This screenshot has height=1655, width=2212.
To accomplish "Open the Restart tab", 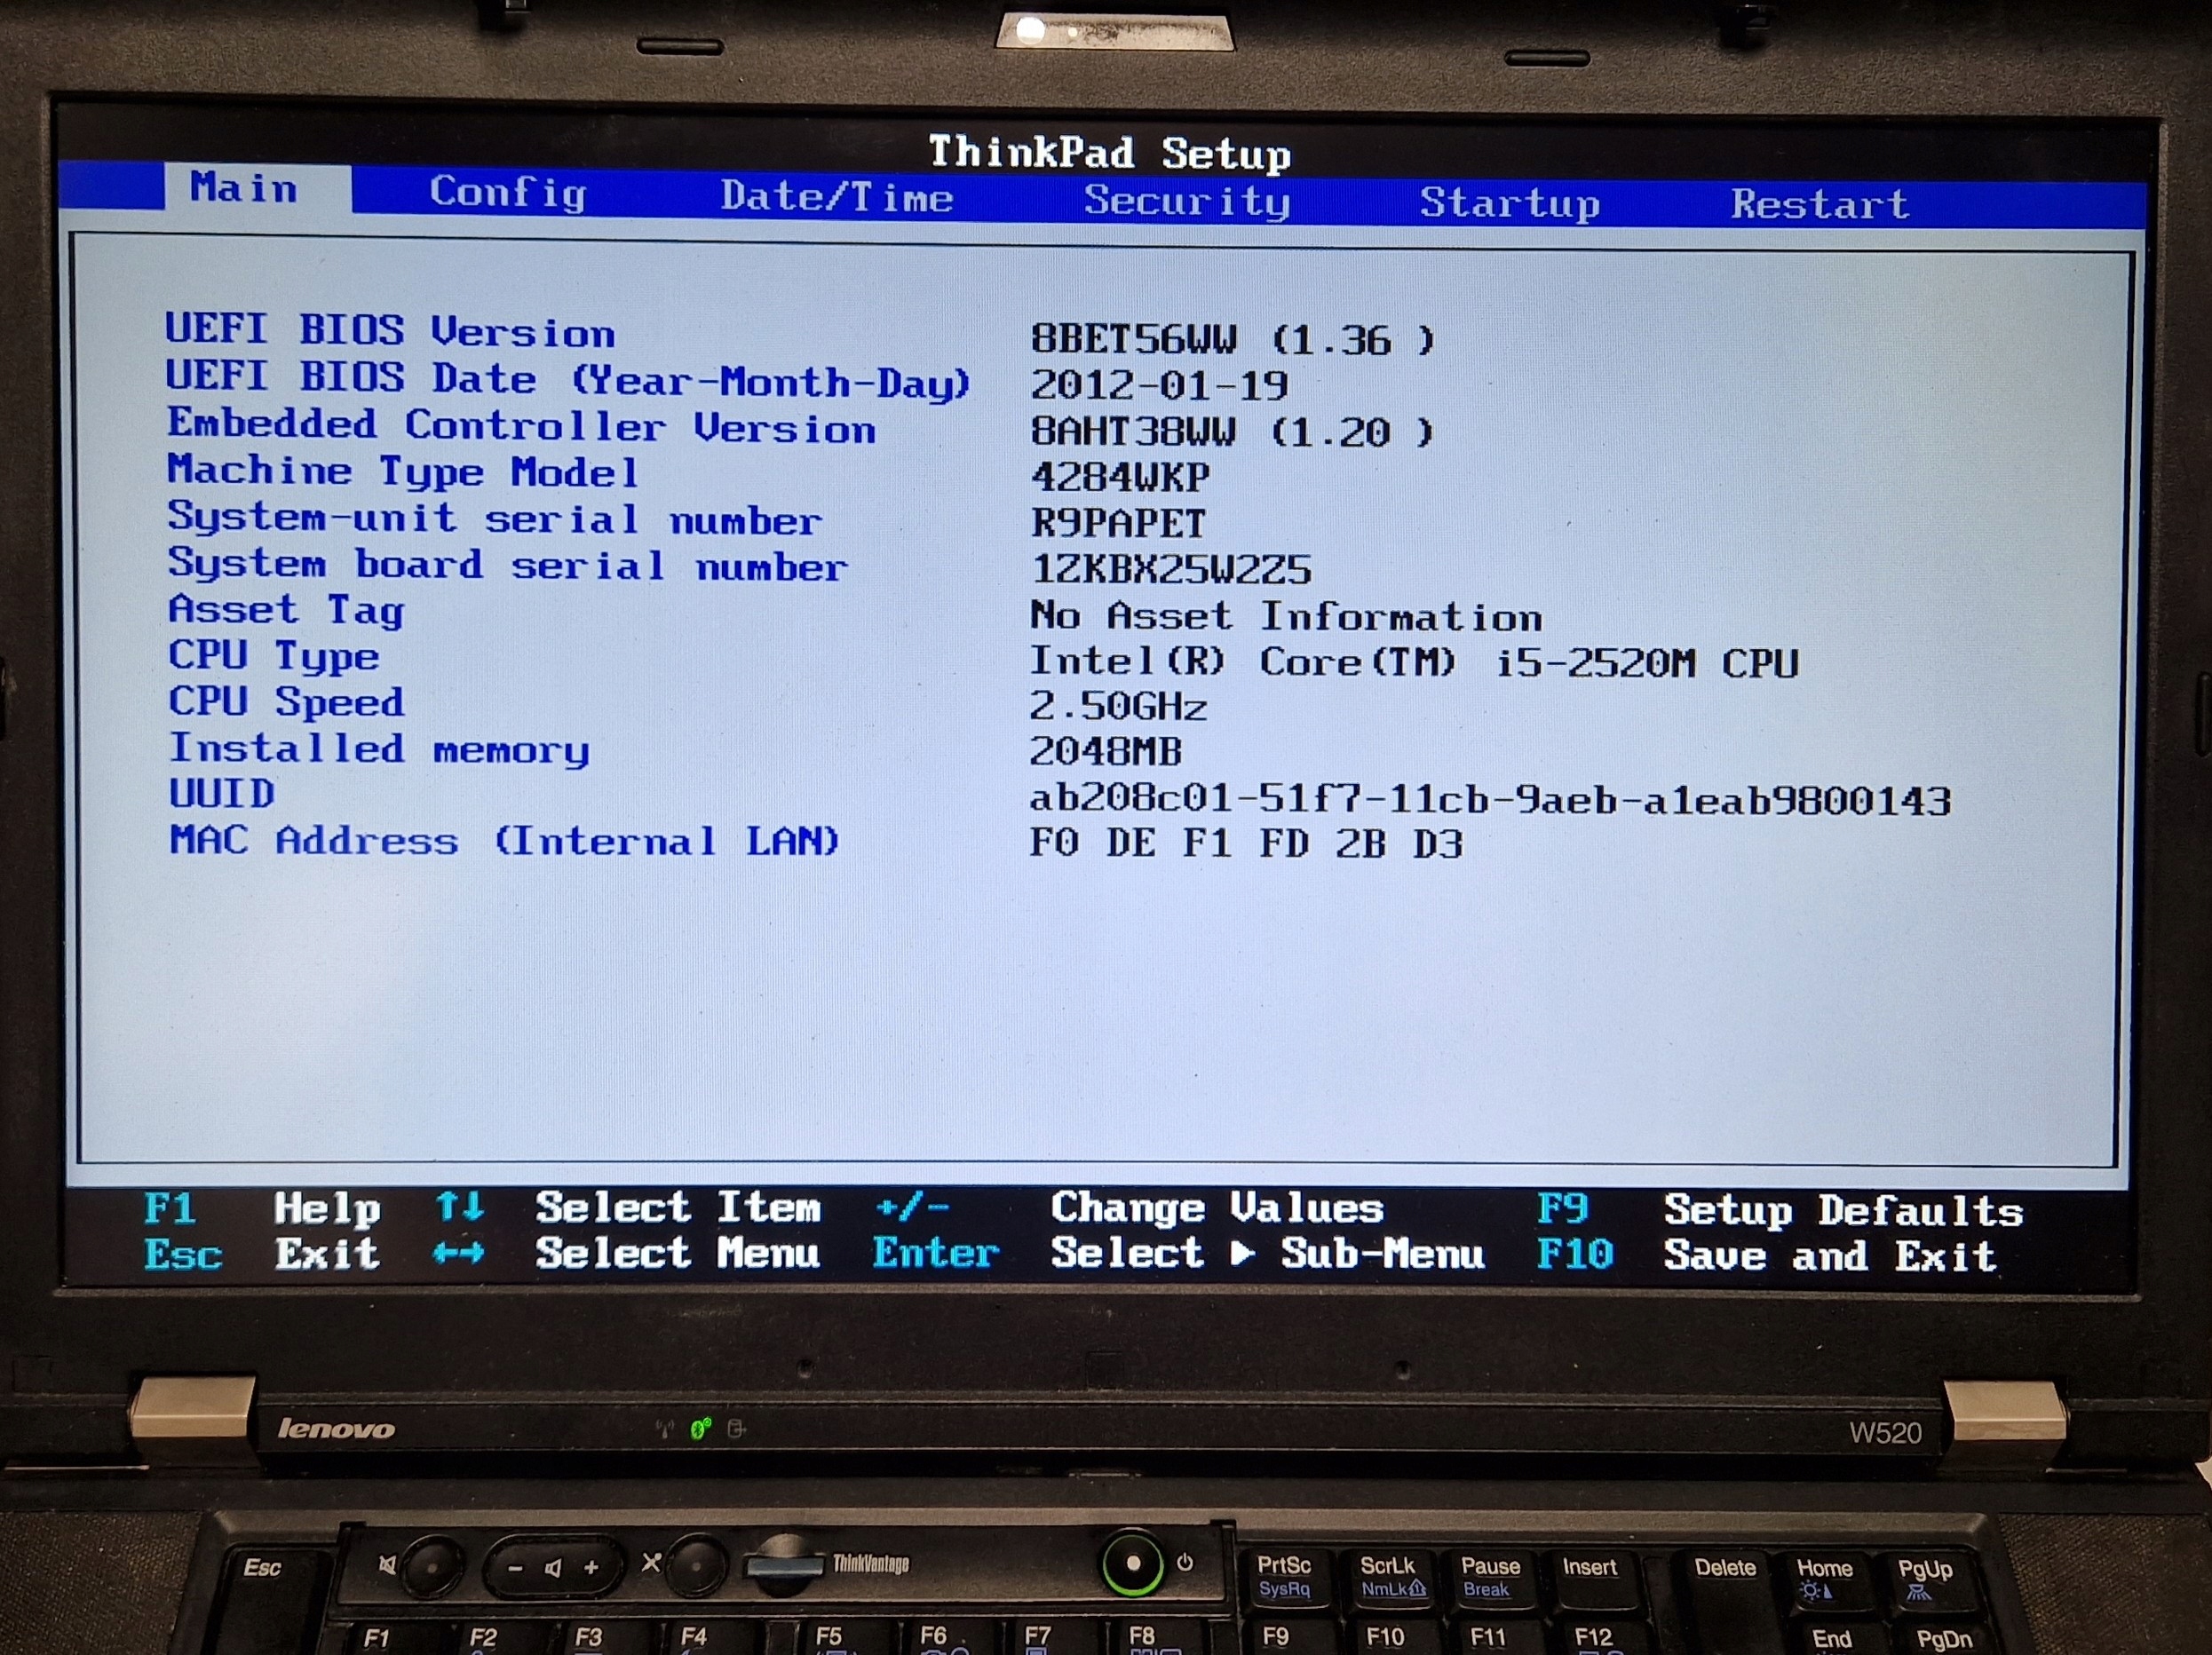I will point(1819,204).
